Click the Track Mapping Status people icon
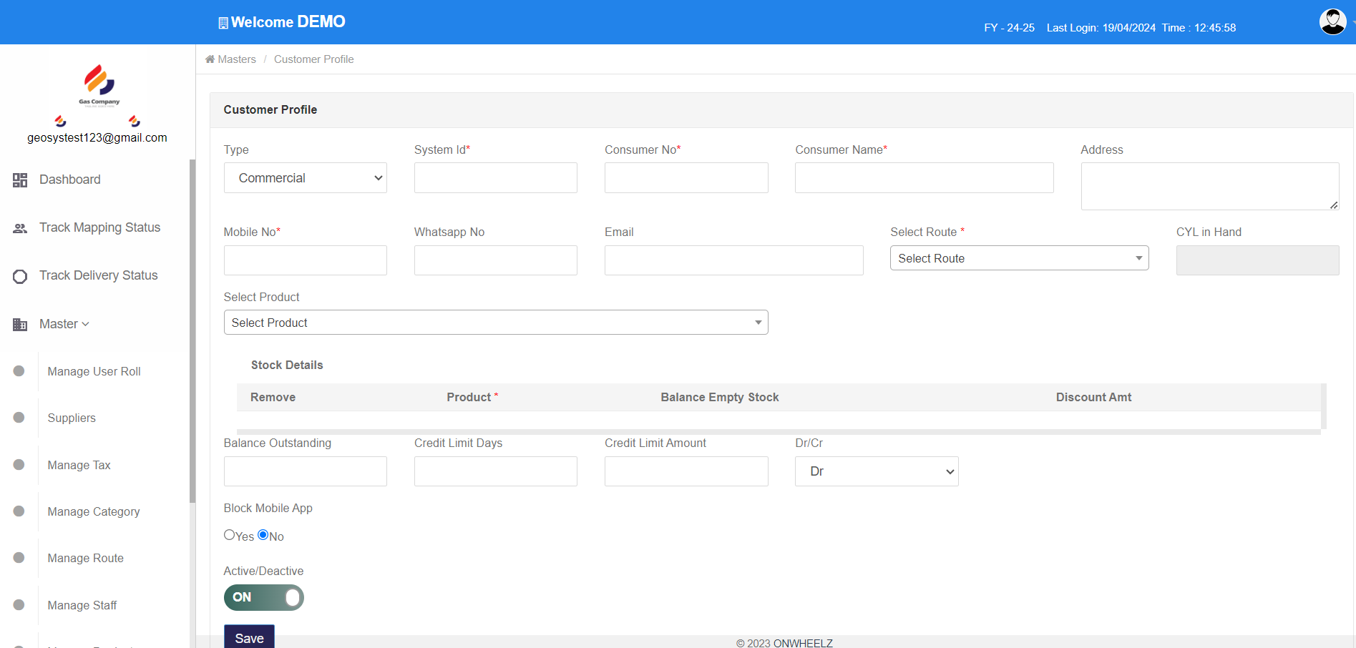Image resolution: width=1356 pixels, height=648 pixels. pyautogui.click(x=20, y=228)
